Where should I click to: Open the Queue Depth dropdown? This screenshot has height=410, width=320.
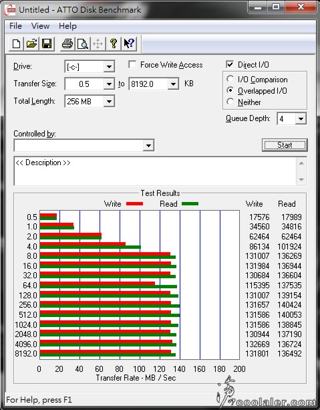301,118
